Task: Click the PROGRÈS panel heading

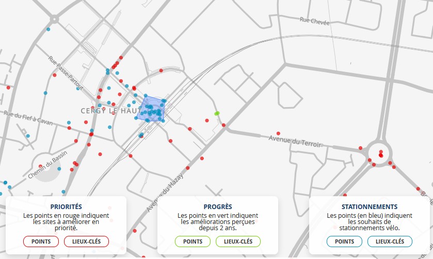Action: 217,206
